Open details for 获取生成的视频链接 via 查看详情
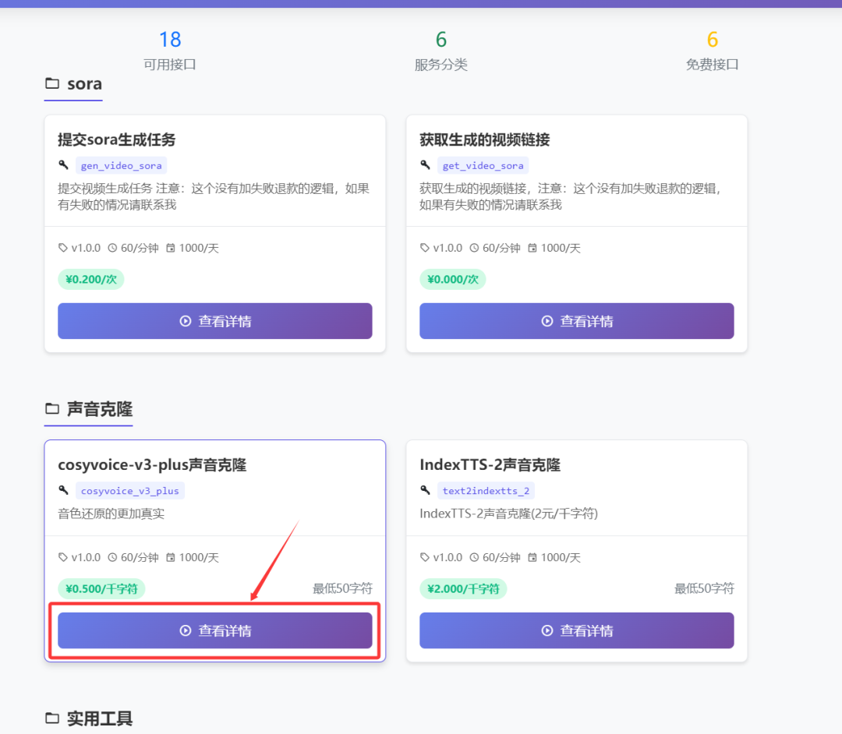 [576, 321]
